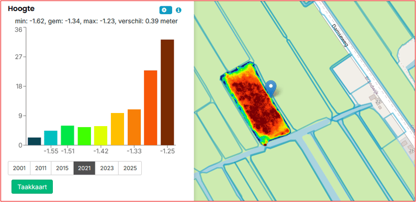The width and height of the screenshot is (416, 202).
Task: Click the 36 y-axis label
Action: pos(18,30)
